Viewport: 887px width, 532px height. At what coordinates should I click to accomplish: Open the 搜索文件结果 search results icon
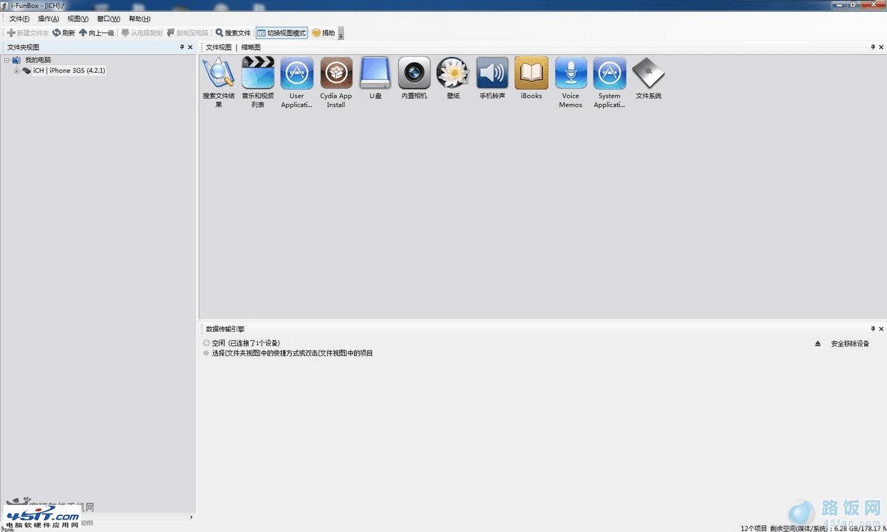(218, 82)
